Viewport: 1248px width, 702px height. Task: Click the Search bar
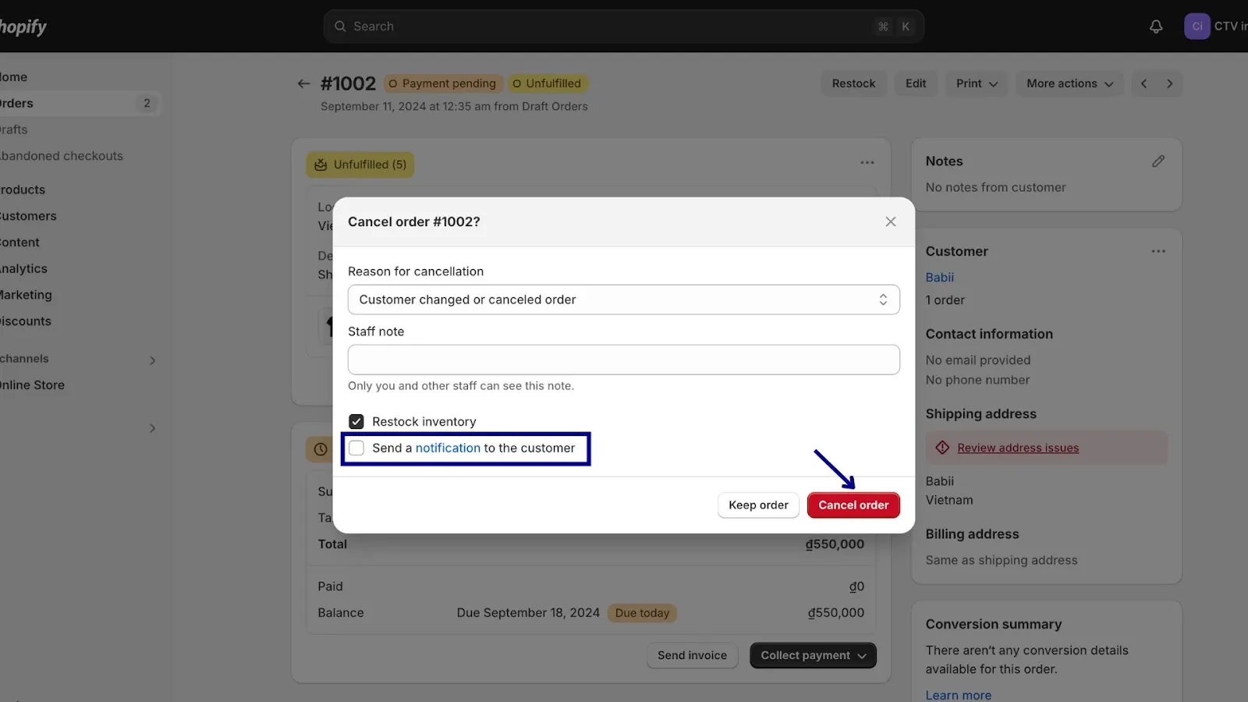624,27
